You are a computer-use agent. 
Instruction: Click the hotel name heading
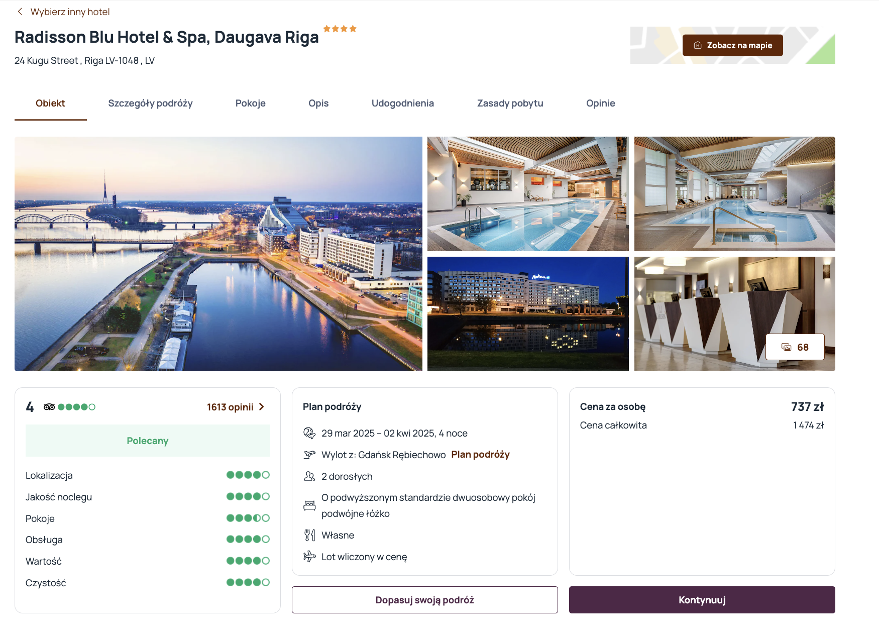(166, 37)
